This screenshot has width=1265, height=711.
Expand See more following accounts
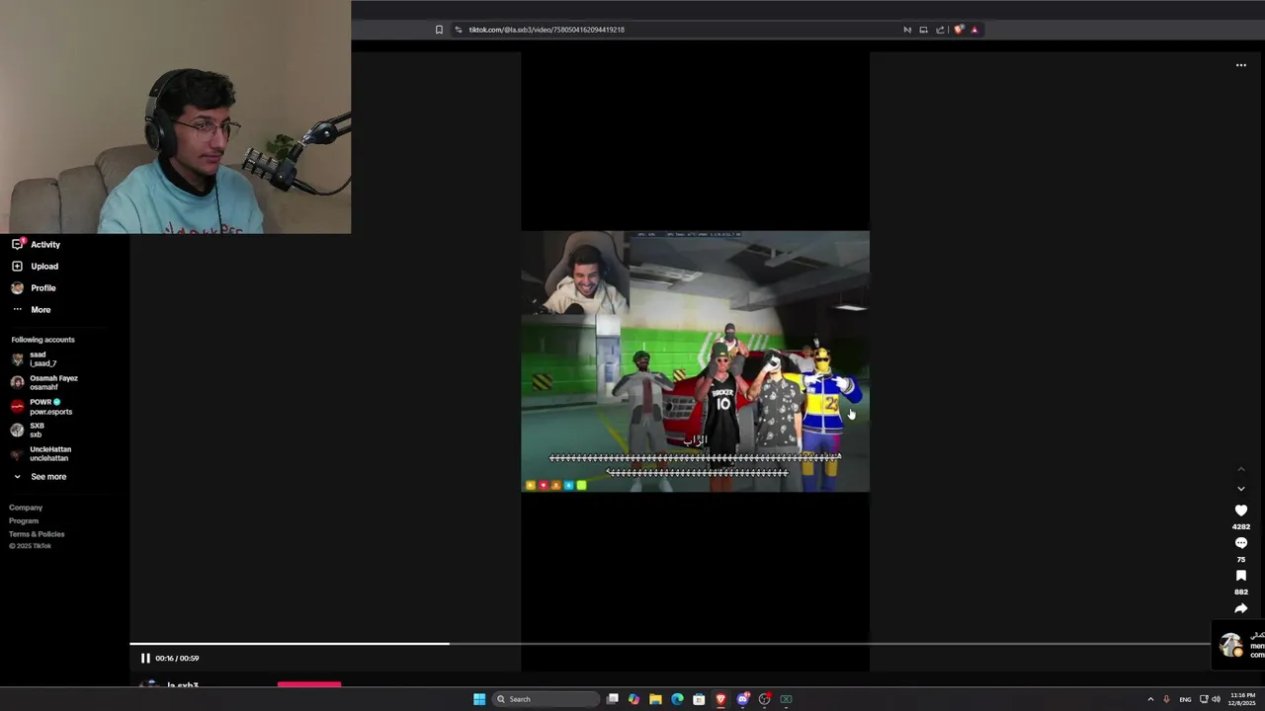click(x=40, y=476)
